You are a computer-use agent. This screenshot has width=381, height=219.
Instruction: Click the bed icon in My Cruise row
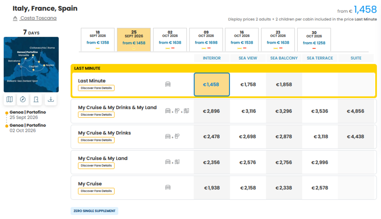pos(168,188)
